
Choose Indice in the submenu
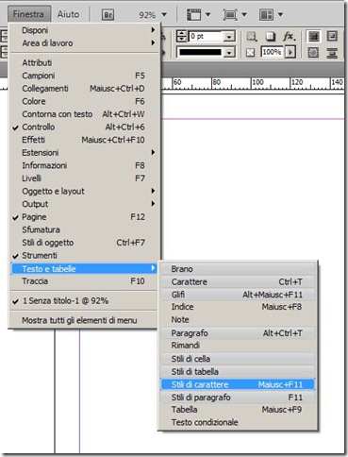pyautogui.click(x=238, y=307)
